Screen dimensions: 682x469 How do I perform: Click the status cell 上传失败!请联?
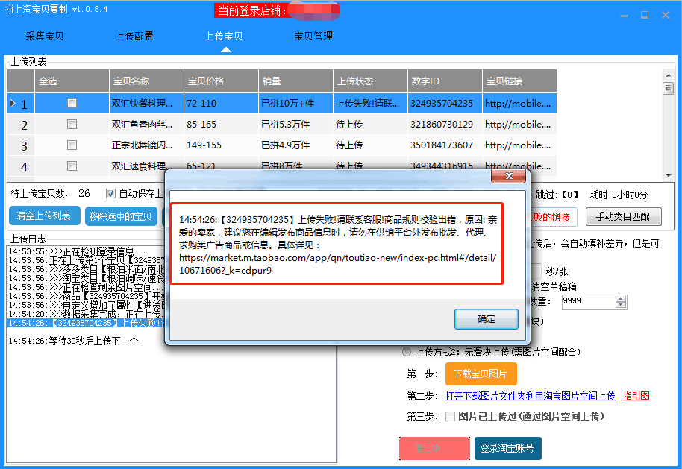click(x=370, y=104)
